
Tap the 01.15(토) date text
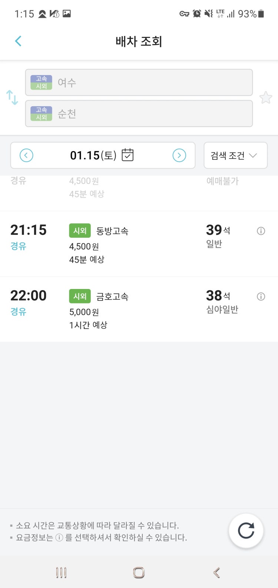click(93, 155)
